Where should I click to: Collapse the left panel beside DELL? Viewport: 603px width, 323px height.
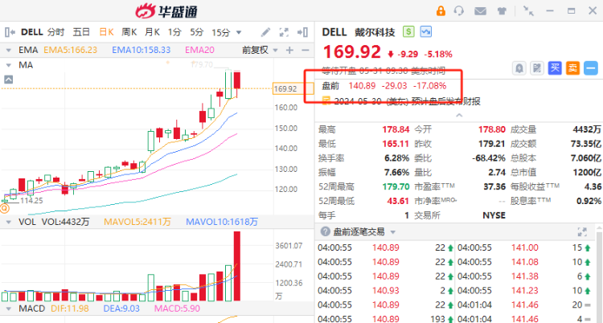10,32
